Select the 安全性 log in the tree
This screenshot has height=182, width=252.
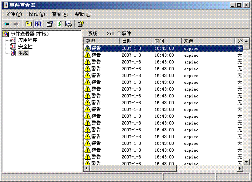25,47
